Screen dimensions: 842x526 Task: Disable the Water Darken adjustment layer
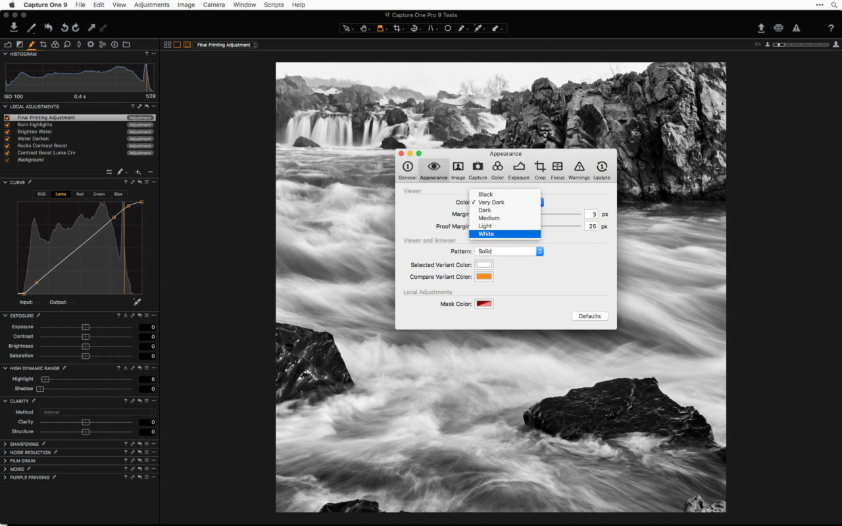tap(7, 138)
